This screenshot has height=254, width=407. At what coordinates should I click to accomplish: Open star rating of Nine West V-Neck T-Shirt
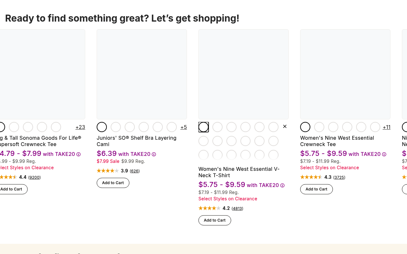click(x=210, y=208)
